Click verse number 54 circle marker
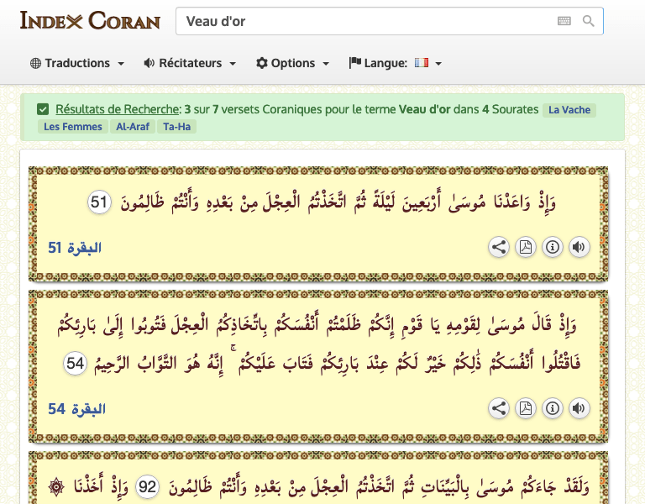The height and width of the screenshot is (504, 645). tap(76, 364)
